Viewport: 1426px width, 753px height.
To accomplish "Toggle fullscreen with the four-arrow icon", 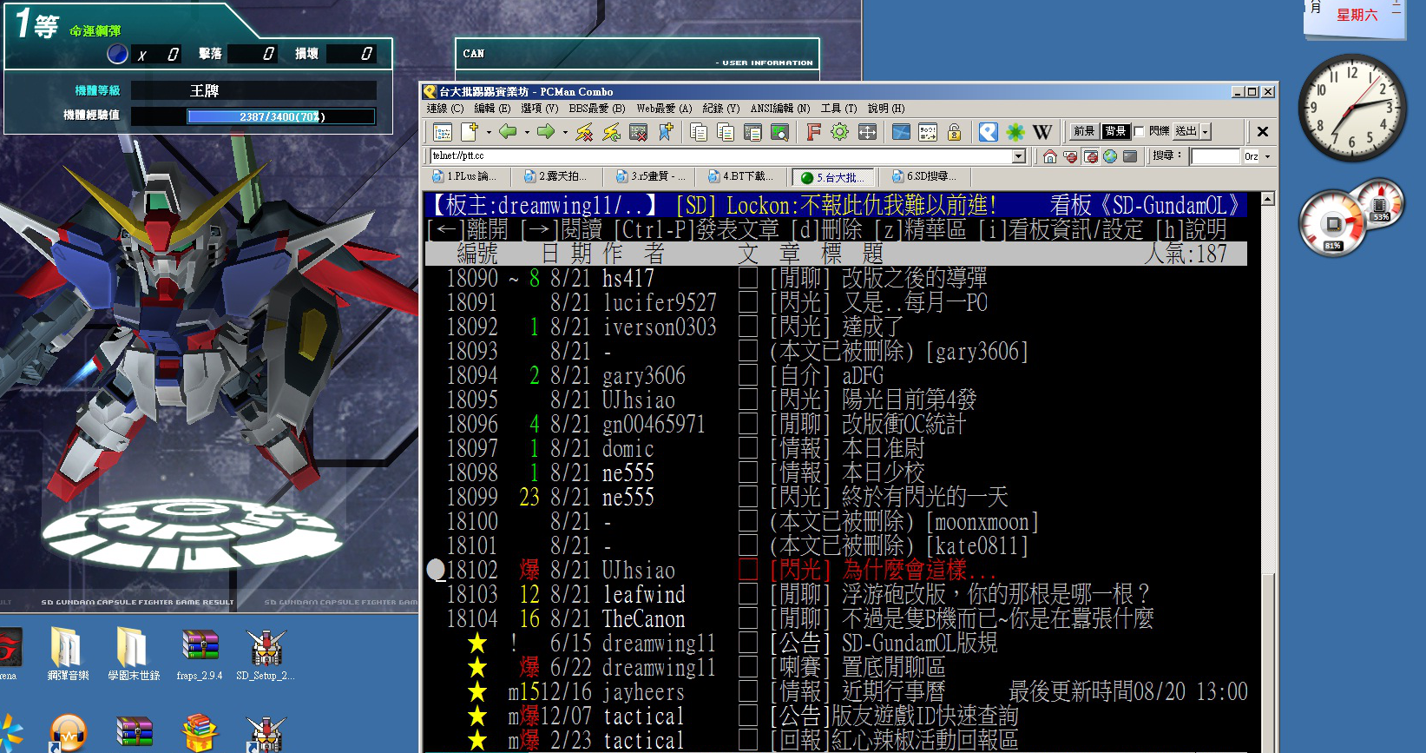I will pos(867,132).
